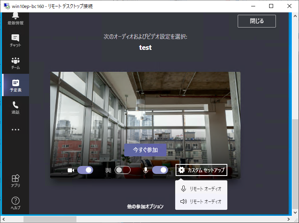Click the meeting title 'test'
299x223 pixels.
(x=145, y=47)
